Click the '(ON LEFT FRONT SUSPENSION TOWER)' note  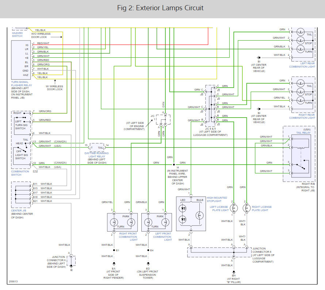tap(148, 275)
